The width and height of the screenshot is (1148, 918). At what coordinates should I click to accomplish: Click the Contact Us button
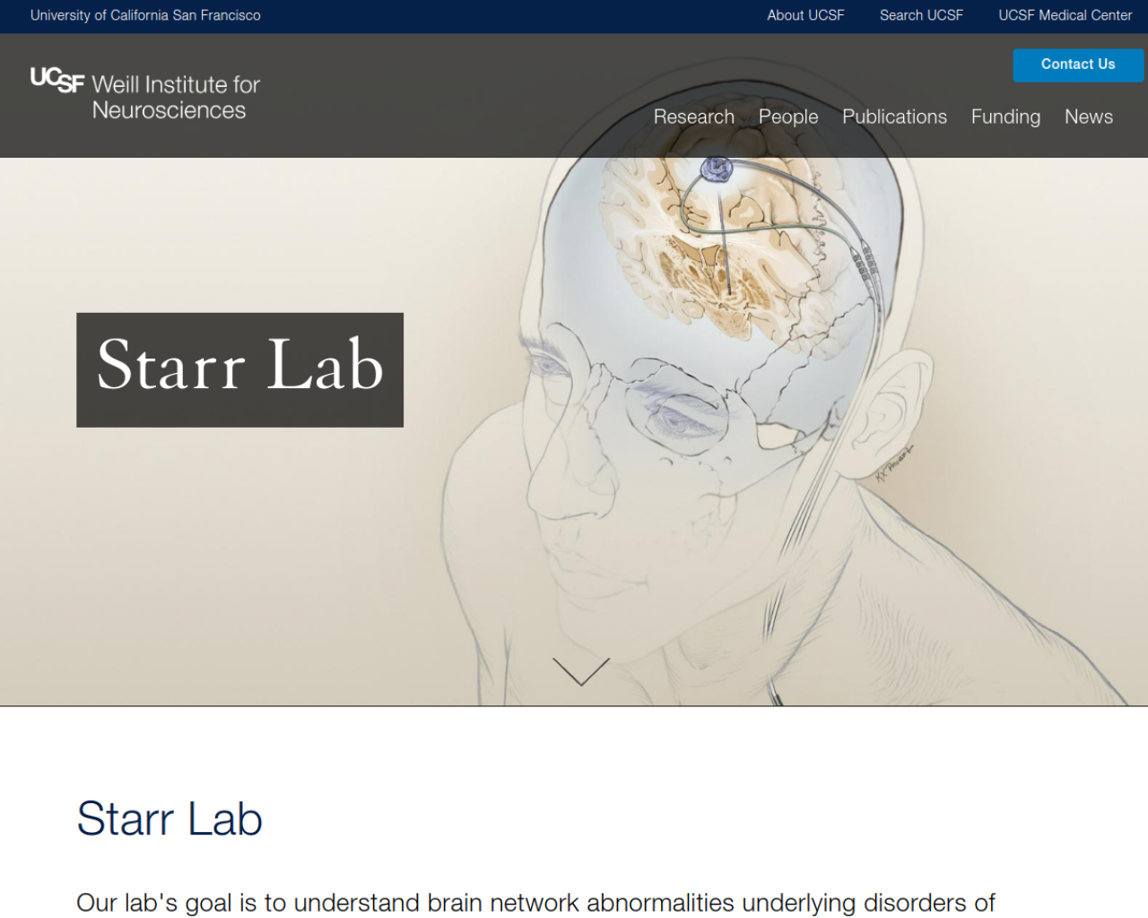click(1078, 65)
